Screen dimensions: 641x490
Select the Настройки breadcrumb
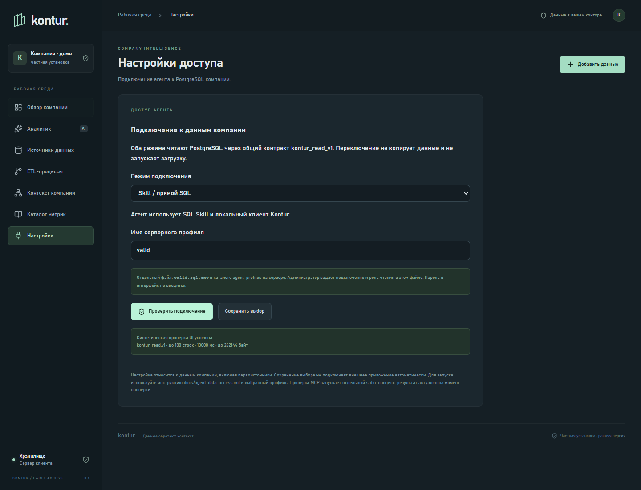tap(181, 15)
